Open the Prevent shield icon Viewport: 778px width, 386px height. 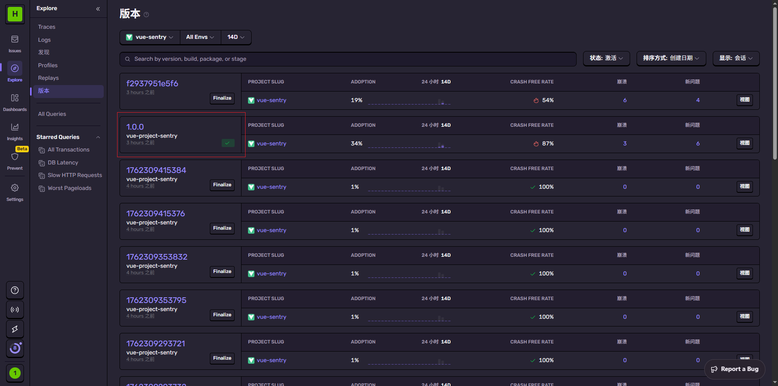[15, 157]
